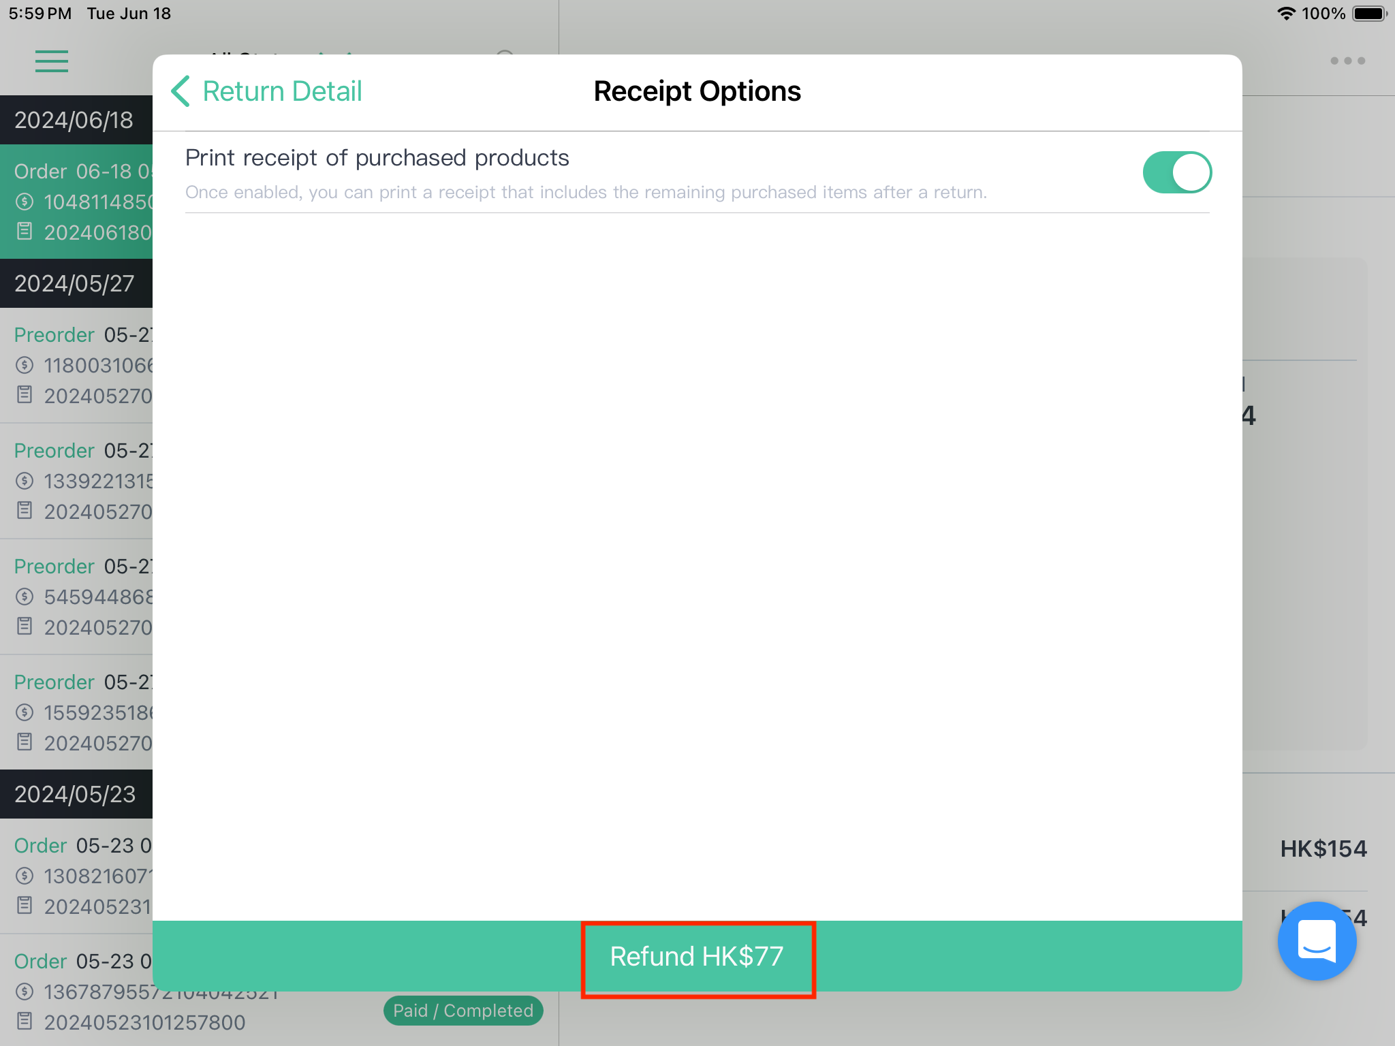The image size is (1395, 1046).
Task: Select the last Preorder 05-27 entry 1559235186
Action: 76,712
